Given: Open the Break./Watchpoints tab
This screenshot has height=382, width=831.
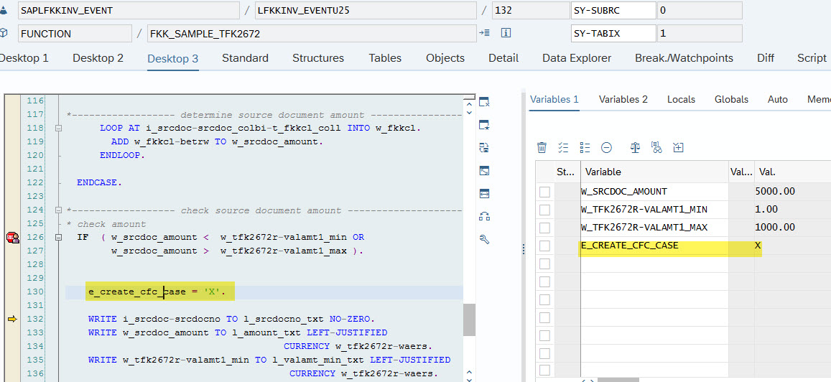Looking at the screenshot, I should click(x=684, y=58).
